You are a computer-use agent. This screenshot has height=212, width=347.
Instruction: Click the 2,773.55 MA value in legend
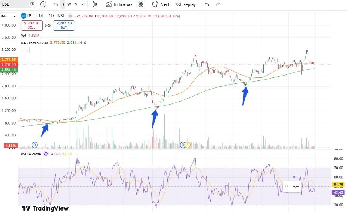(x=58, y=43)
